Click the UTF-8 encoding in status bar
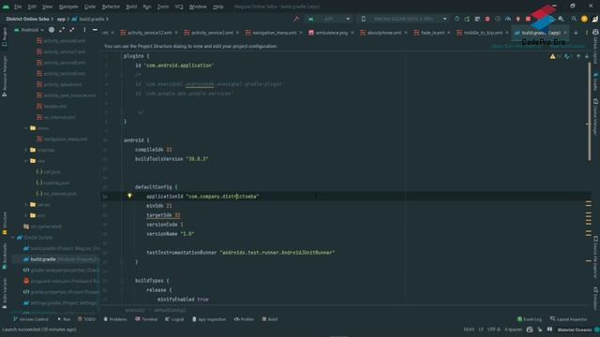Viewport: 600px width, 337px height. [x=494, y=330]
